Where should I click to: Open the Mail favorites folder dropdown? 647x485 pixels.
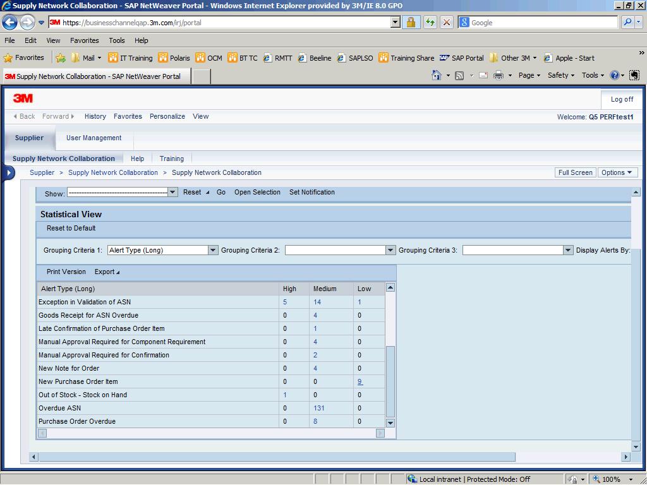(x=87, y=58)
